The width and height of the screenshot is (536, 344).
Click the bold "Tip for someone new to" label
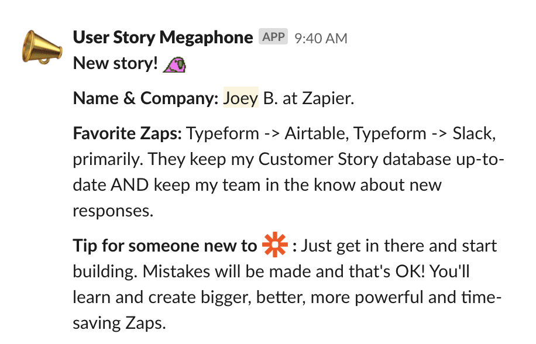click(x=164, y=246)
